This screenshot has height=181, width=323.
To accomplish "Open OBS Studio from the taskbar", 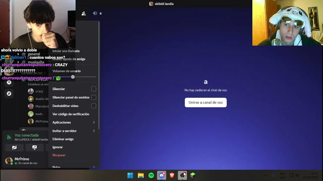I will (182, 175).
